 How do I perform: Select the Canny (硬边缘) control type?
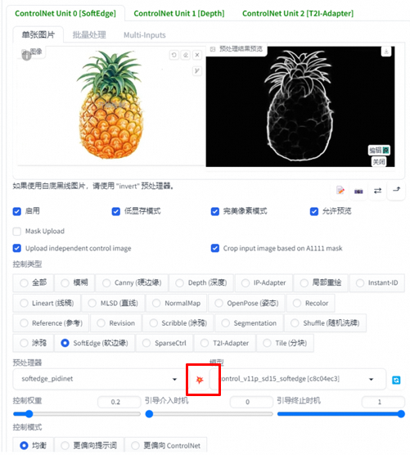(x=132, y=282)
